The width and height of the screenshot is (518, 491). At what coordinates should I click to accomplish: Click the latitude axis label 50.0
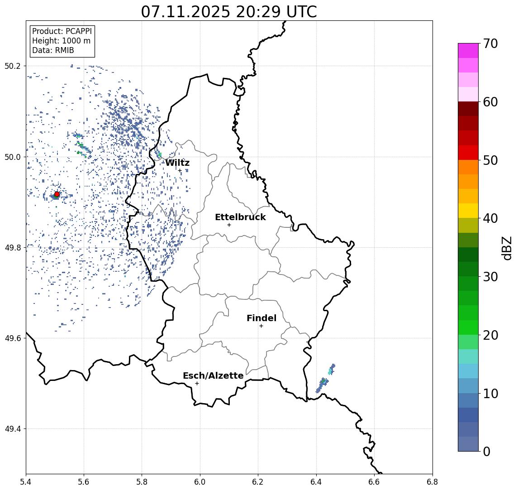13,157
